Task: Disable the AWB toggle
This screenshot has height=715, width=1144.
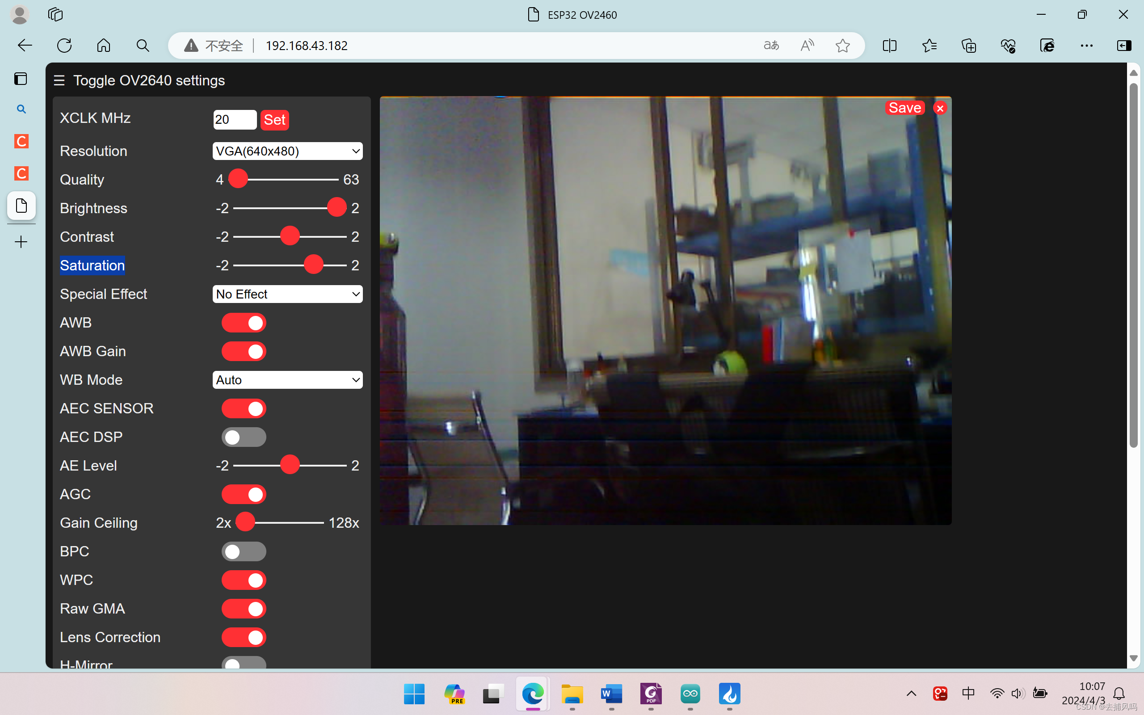Action: coord(244,323)
